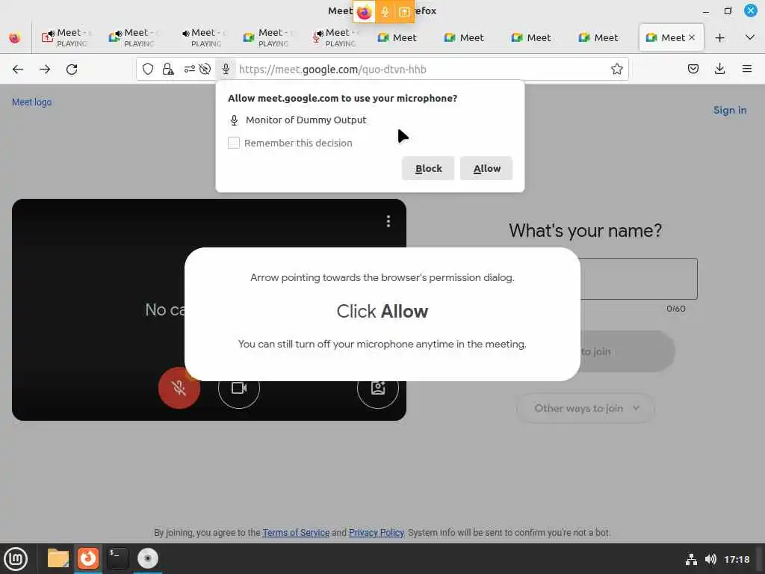Open the video preview three-dot options menu

tap(388, 221)
